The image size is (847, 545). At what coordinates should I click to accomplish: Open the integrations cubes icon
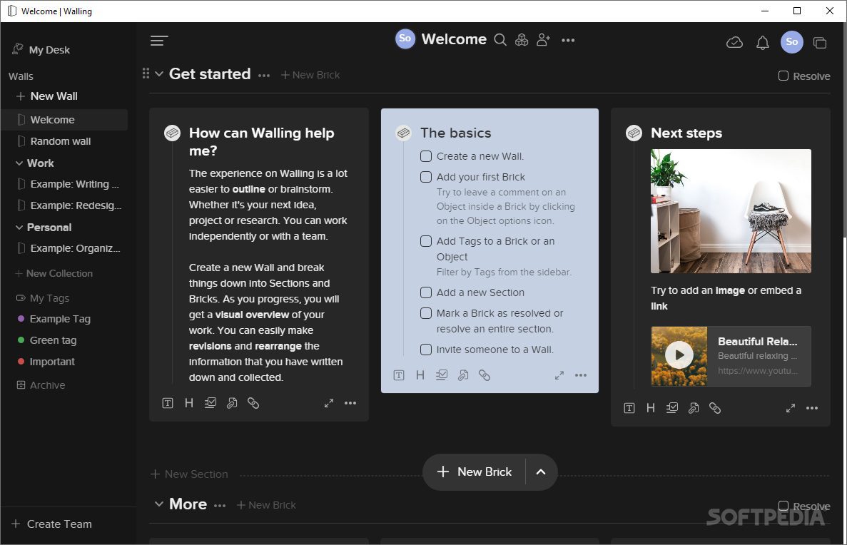pyautogui.click(x=522, y=39)
